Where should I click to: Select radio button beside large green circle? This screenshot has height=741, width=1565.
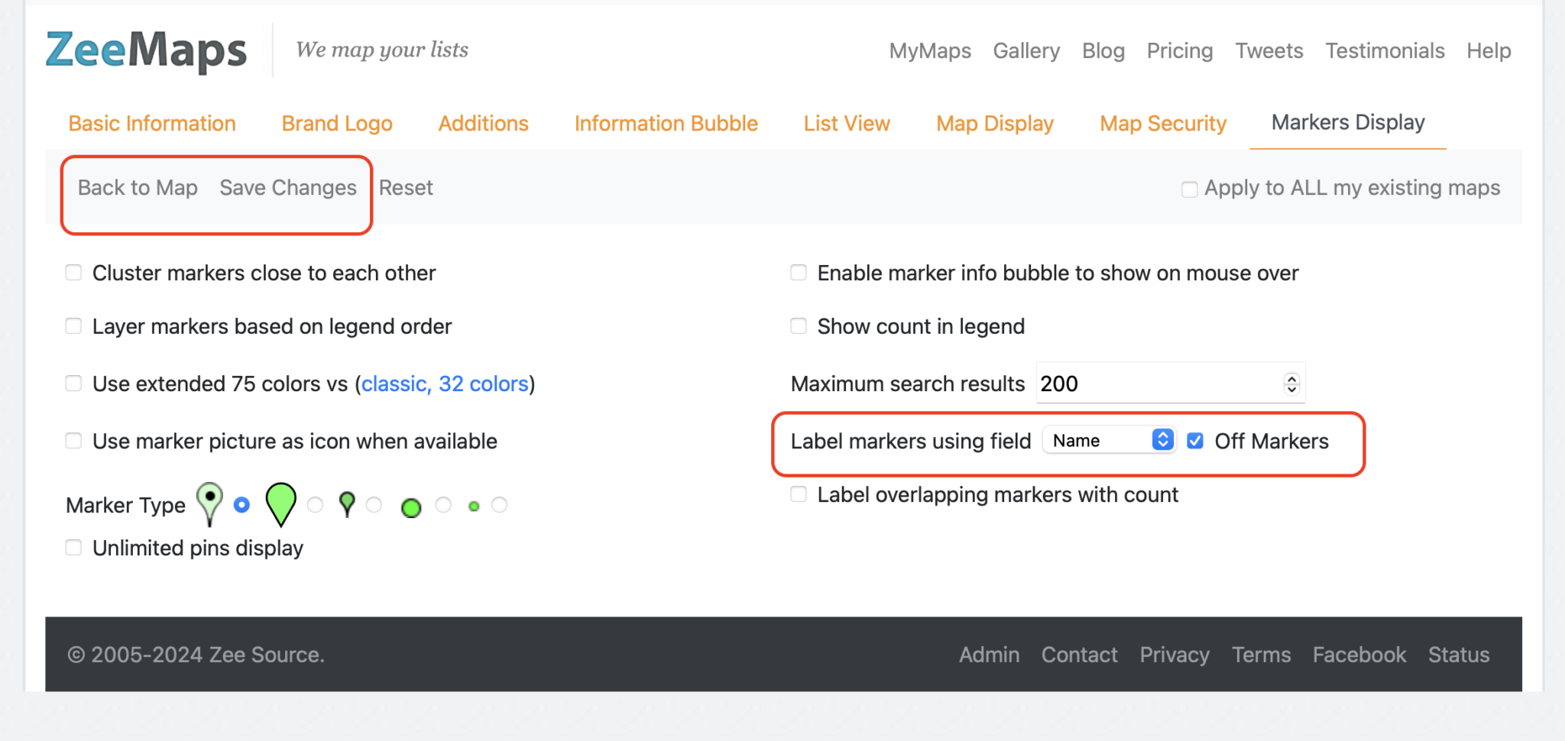(443, 505)
